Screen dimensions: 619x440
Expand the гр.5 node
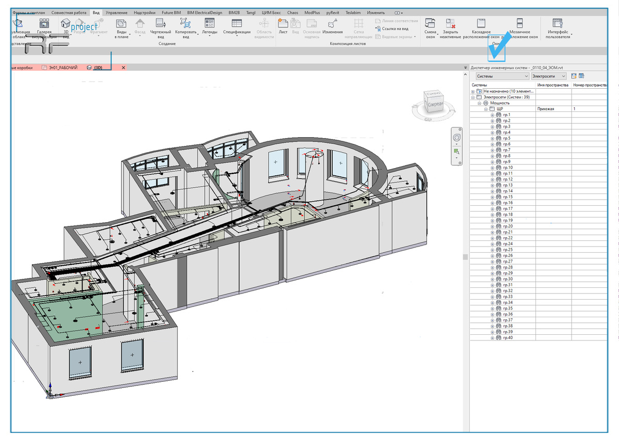coord(492,138)
